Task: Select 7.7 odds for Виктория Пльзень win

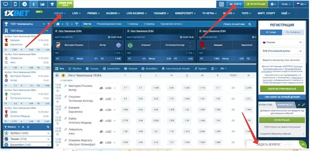Action: (x=125, y=88)
